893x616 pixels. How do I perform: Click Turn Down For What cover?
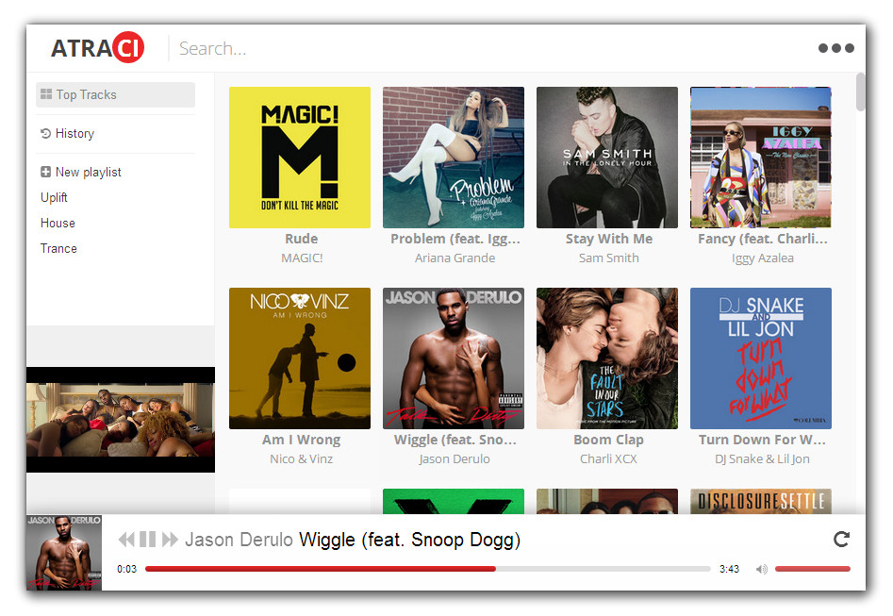click(761, 358)
